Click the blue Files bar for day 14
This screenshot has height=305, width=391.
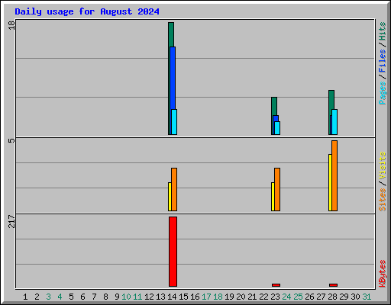[173, 78]
